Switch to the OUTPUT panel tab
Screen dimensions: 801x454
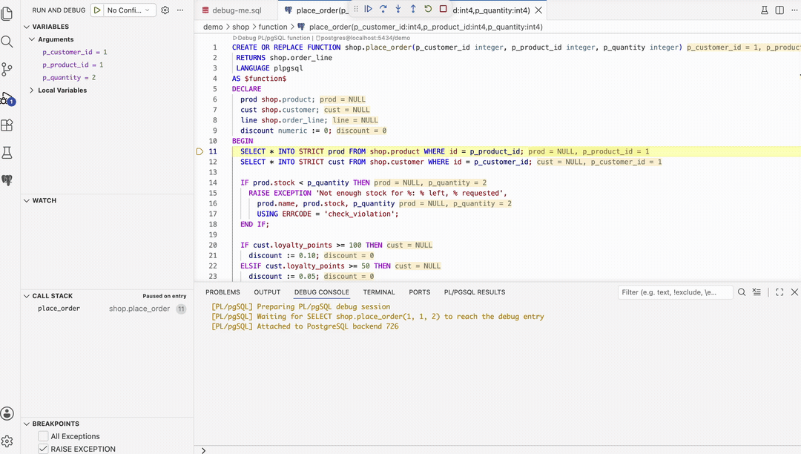(267, 292)
